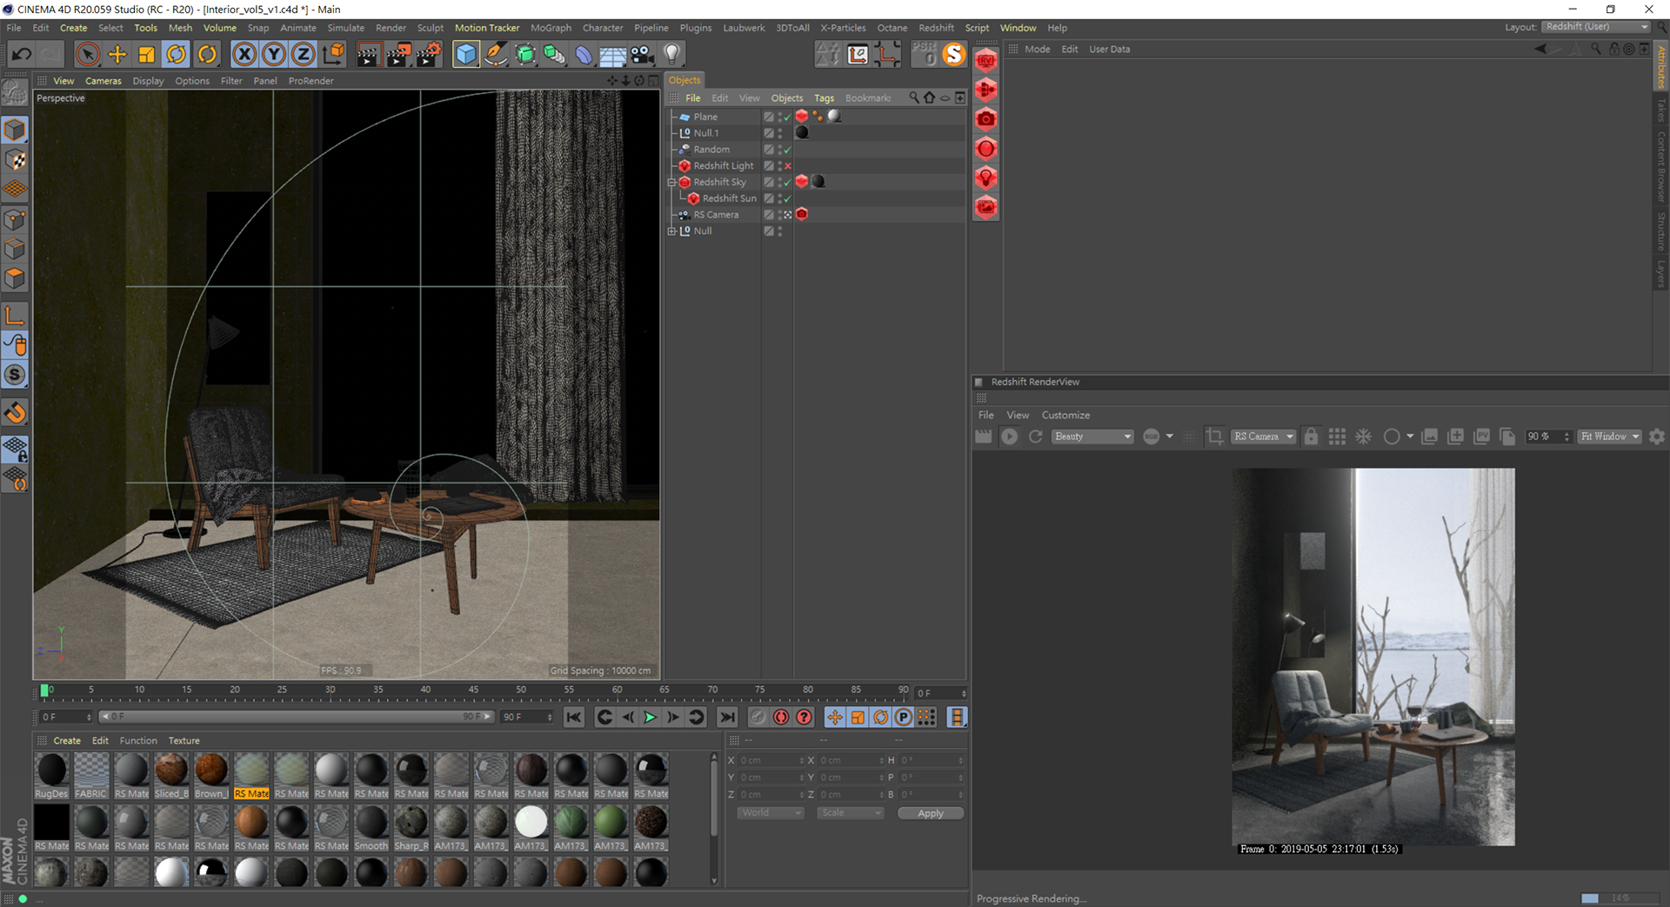The height and width of the screenshot is (907, 1670).
Task: Add a camera object from toolbar
Action: (x=642, y=54)
